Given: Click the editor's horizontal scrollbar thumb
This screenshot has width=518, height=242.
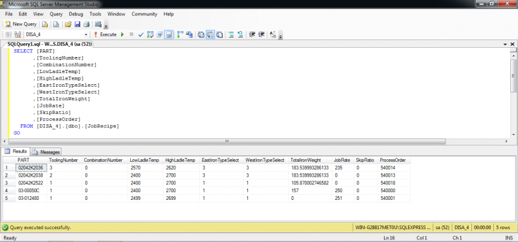Looking at the screenshot, I should point(227,141).
